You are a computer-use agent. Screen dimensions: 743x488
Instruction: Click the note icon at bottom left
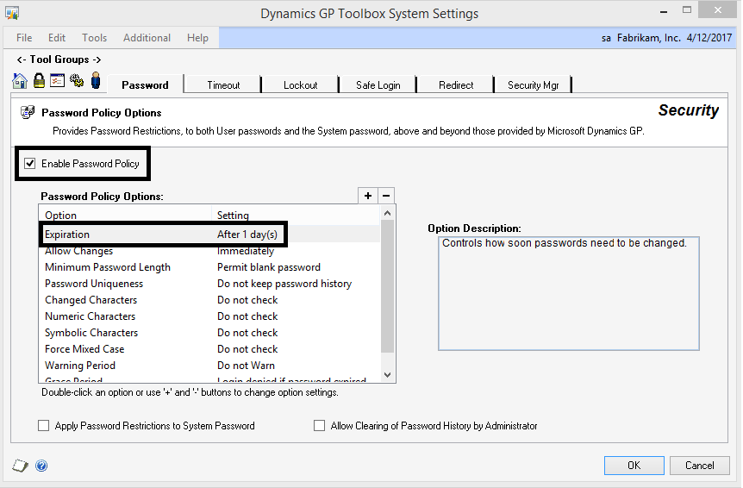(20, 466)
